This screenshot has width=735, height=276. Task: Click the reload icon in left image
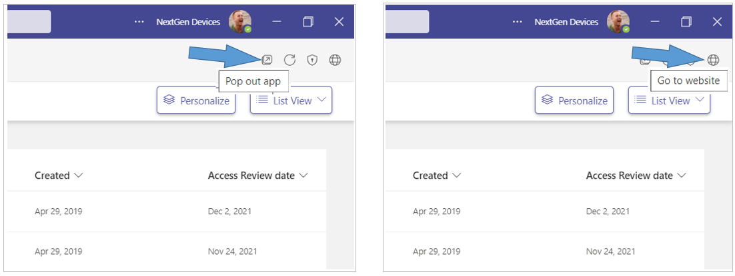coord(289,60)
